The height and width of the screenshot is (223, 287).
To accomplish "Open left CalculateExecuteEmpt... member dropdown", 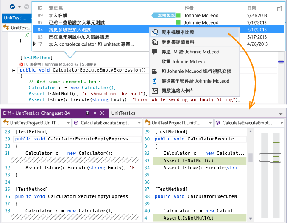I will click(x=139, y=123).
